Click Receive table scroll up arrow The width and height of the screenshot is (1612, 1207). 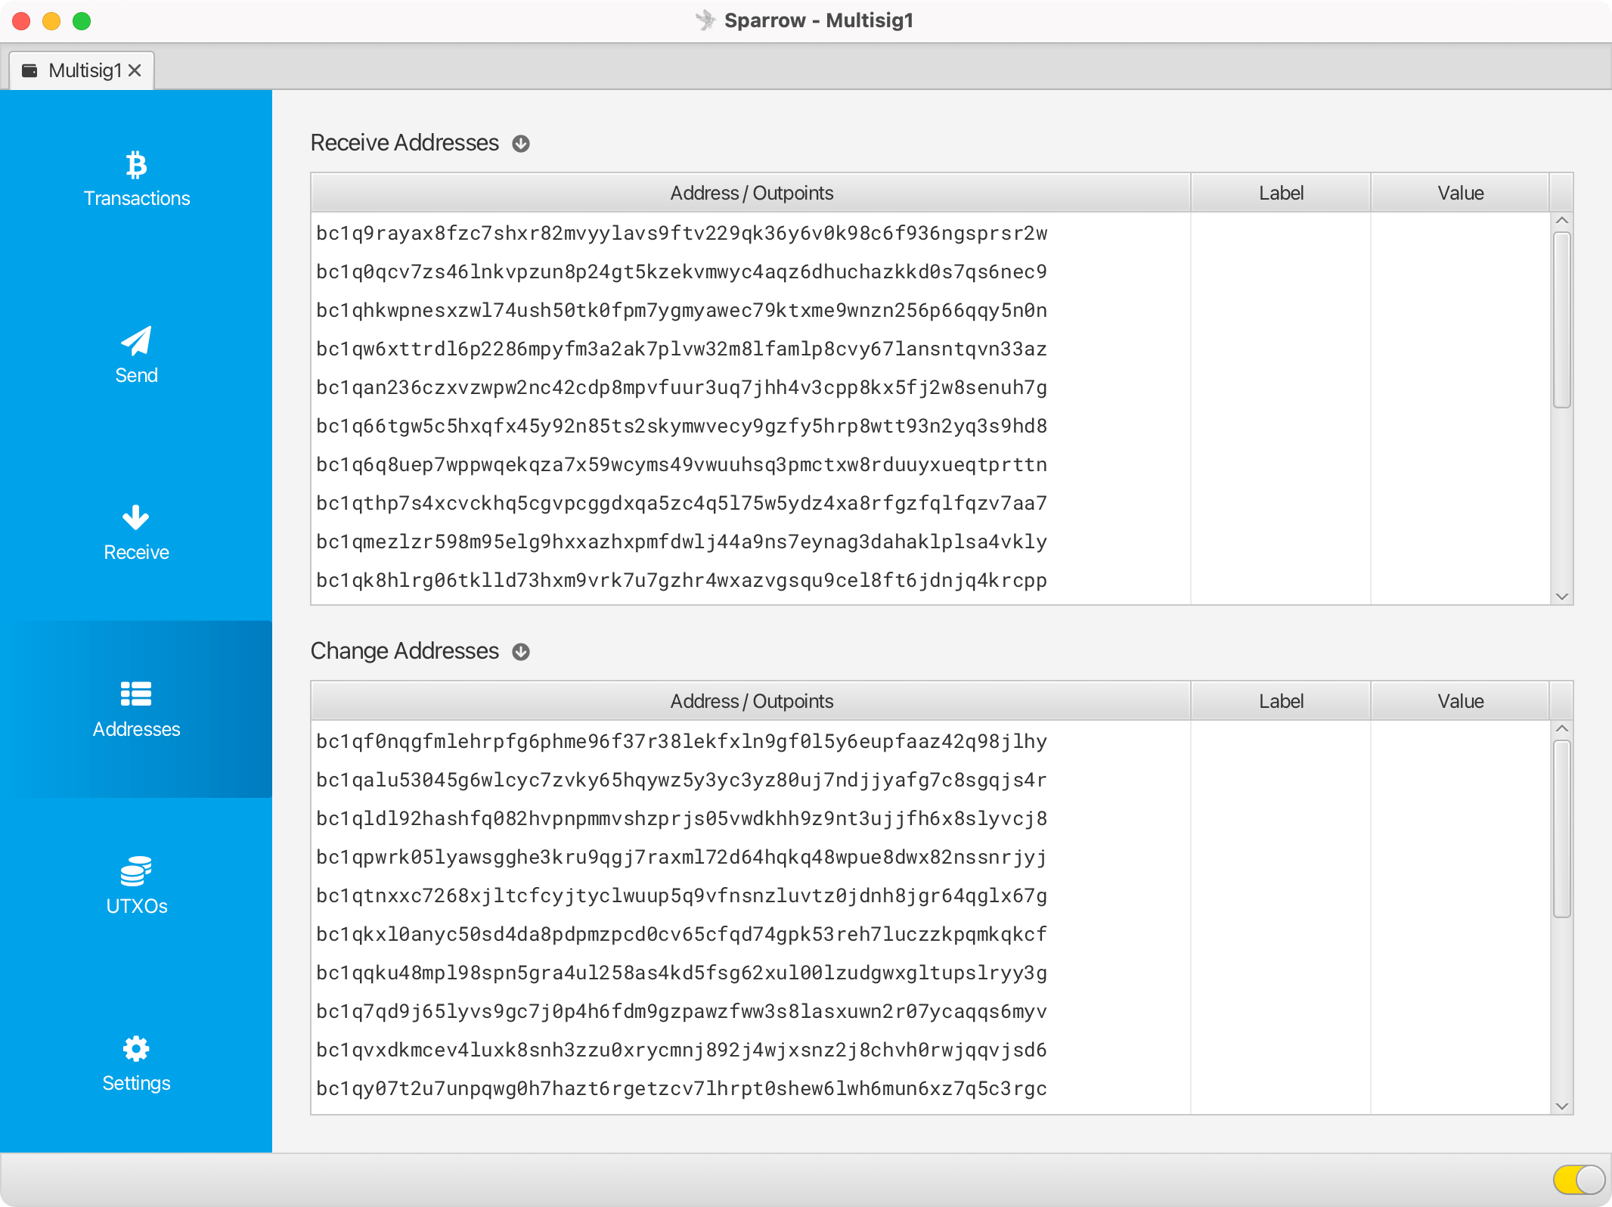pos(1562,220)
